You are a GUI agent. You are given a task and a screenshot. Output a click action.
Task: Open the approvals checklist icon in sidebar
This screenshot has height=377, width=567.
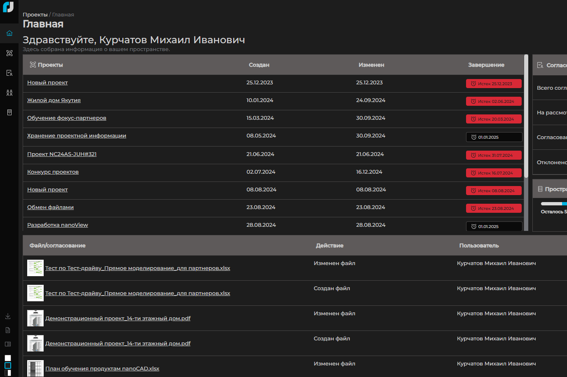pos(9,73)
